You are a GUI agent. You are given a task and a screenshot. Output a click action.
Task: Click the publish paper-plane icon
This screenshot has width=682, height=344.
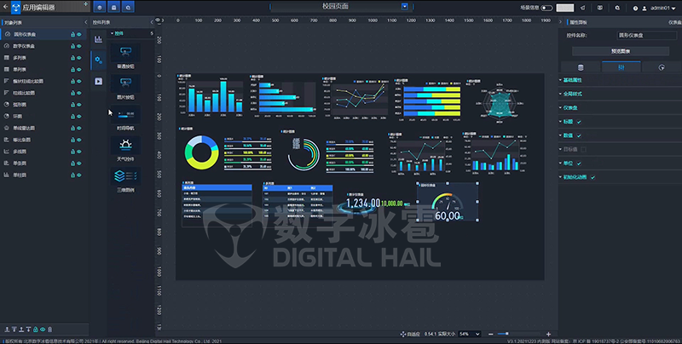click(x=583, y=8)
